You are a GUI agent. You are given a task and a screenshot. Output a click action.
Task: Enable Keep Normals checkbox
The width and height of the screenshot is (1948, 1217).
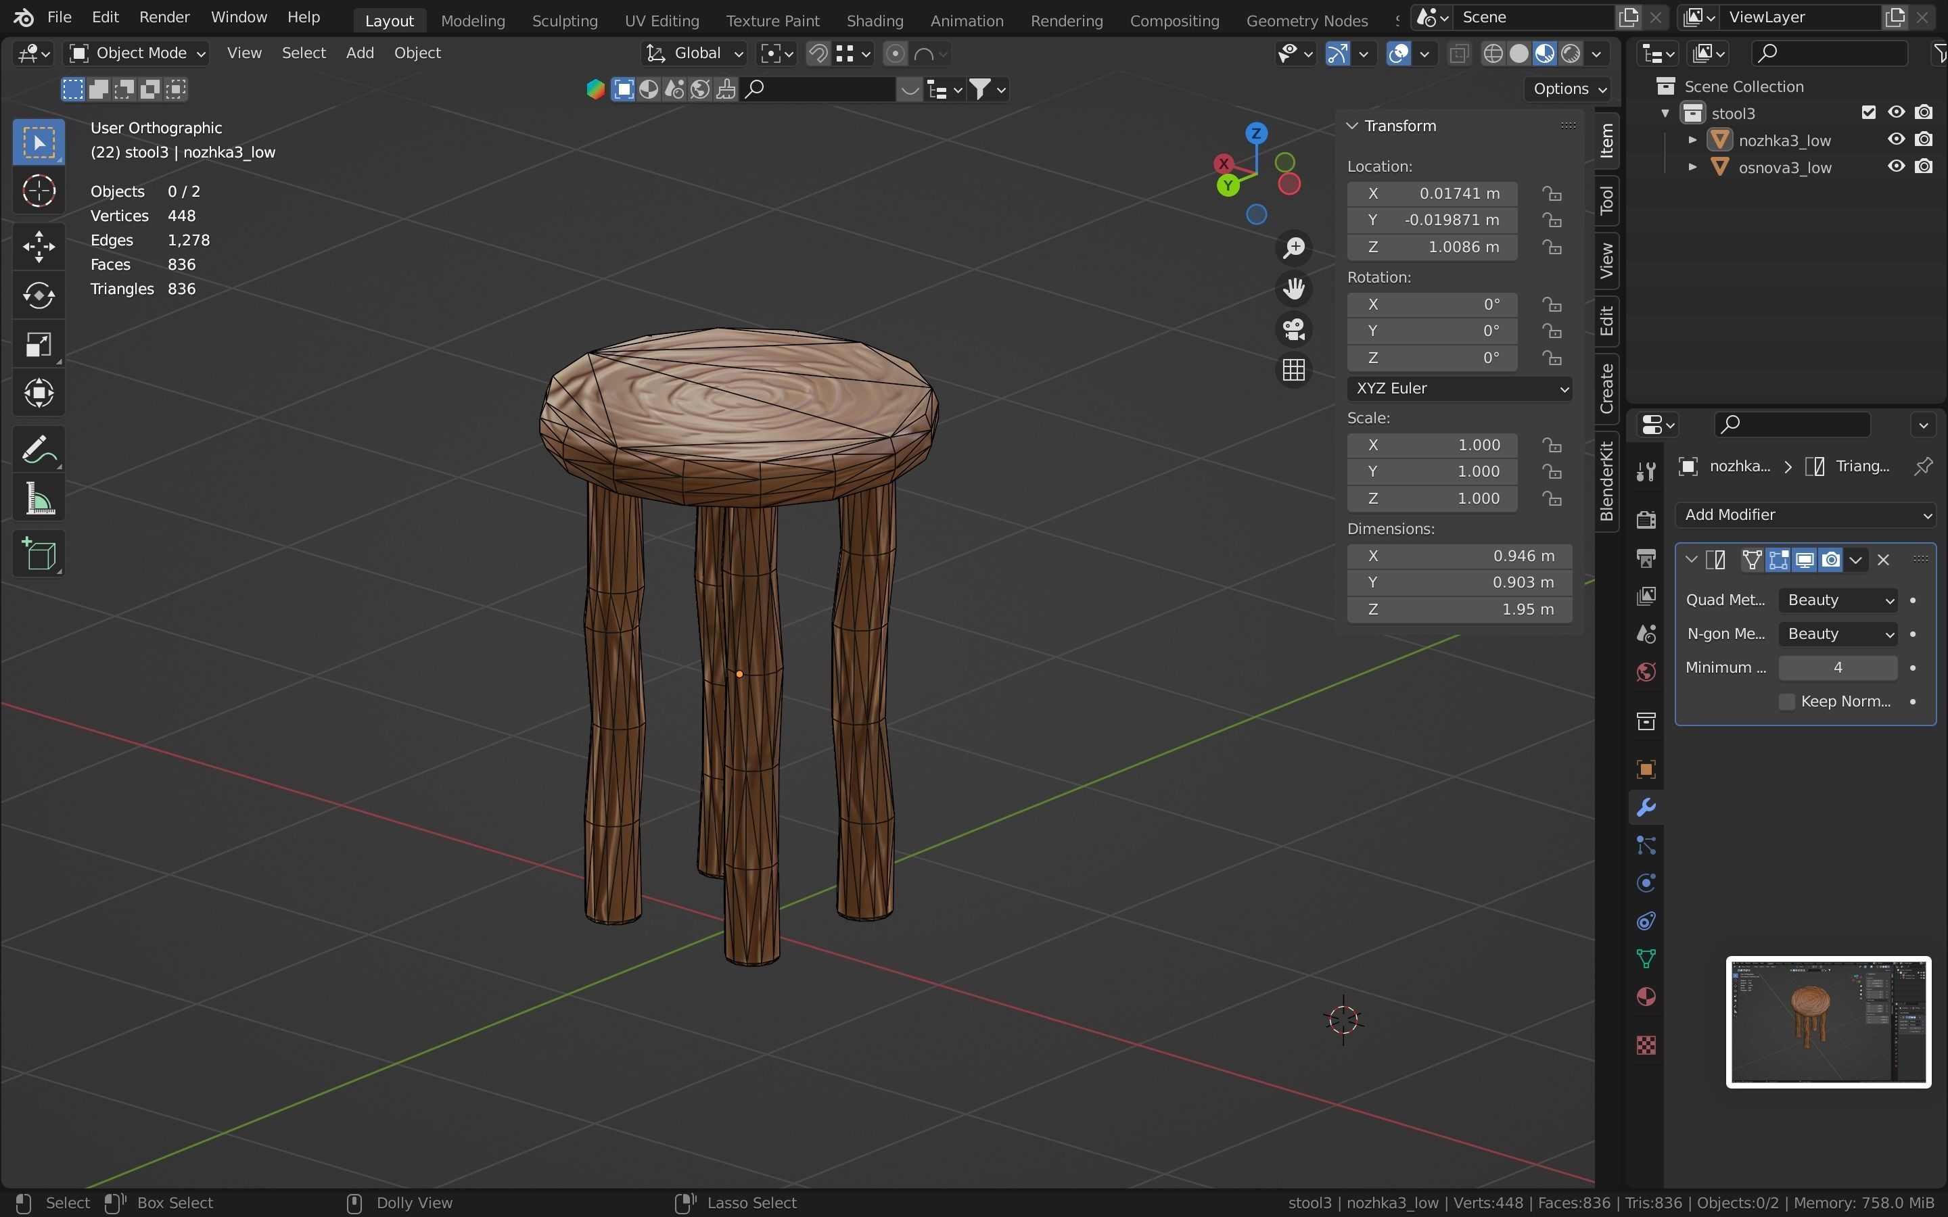tap(1786, 701)
